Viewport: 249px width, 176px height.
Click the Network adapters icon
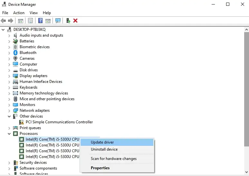pyautogui.click(x=15, y=110)
